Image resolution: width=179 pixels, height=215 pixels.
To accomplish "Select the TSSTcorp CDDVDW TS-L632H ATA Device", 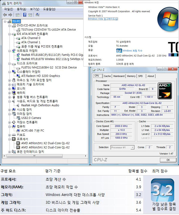I will click(48, 30).
